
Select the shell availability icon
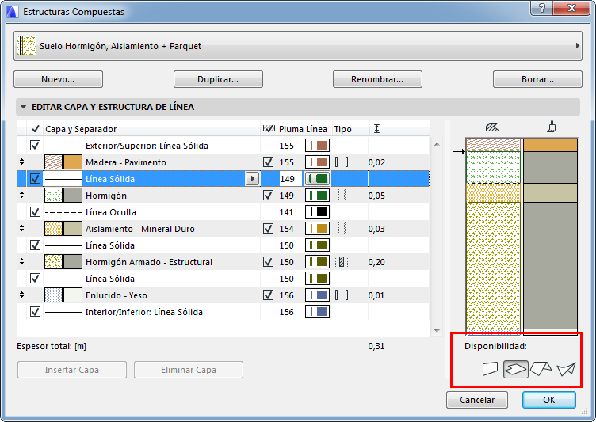tap(567, 369)
